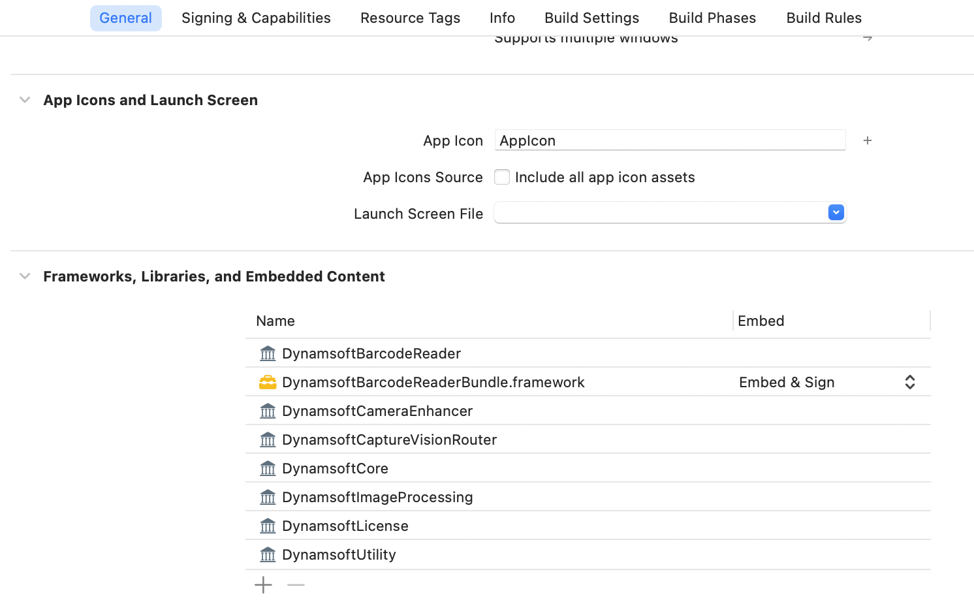Image resolution: width=974 pixels, height=606 pixels.
Task: Remove selected framework using the minus button
Action: (296, 584)
